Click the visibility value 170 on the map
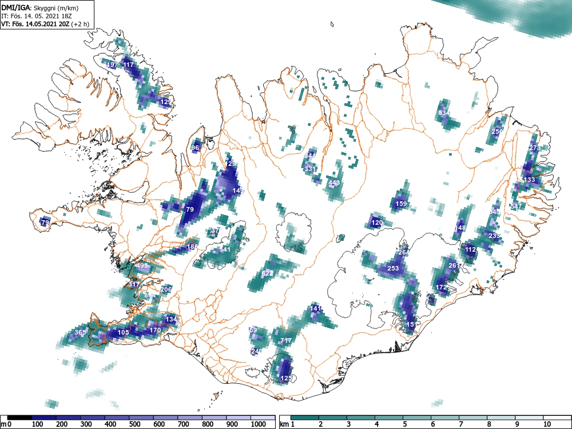Viewport: 572px width, 429px height. [x=156, y=330]
